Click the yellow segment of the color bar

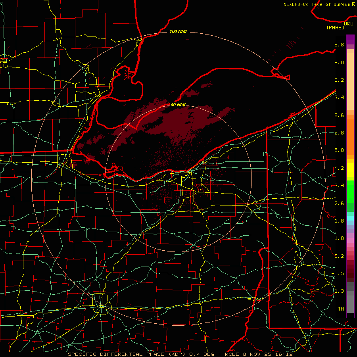[350, 170]
